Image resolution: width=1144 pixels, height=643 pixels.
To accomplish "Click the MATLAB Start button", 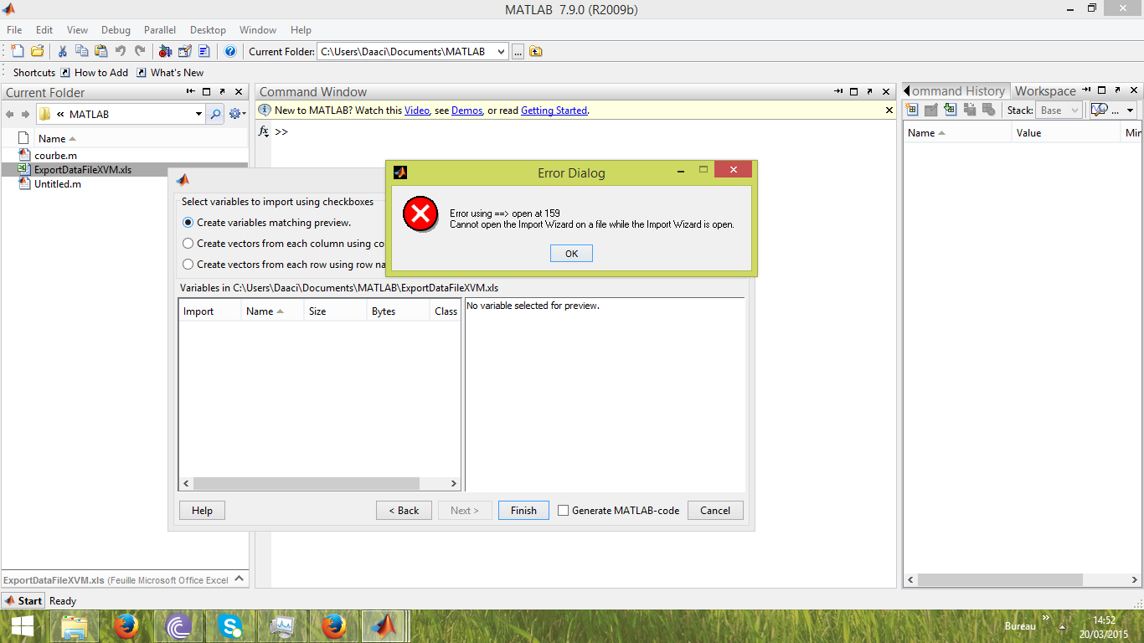I will [23, 600].
